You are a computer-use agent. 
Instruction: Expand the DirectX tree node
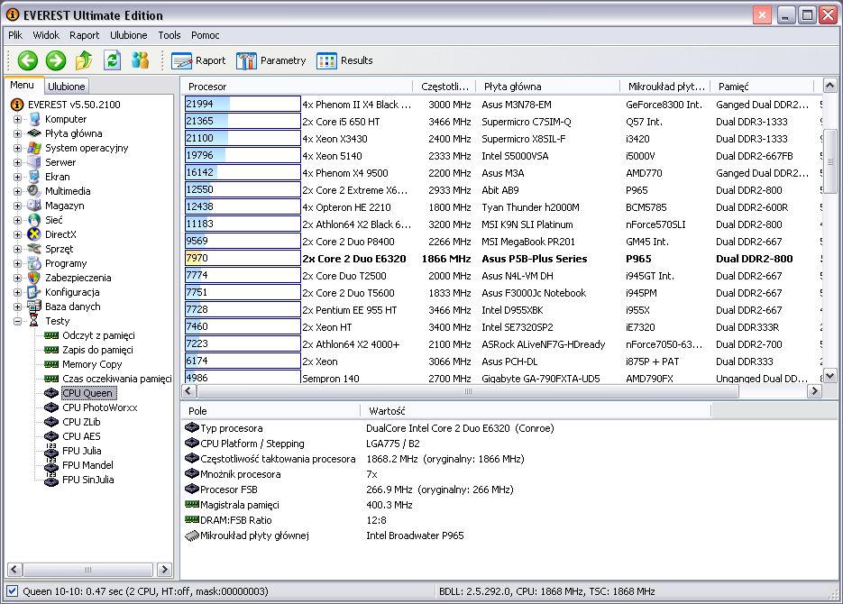click(x=18, y=234)
